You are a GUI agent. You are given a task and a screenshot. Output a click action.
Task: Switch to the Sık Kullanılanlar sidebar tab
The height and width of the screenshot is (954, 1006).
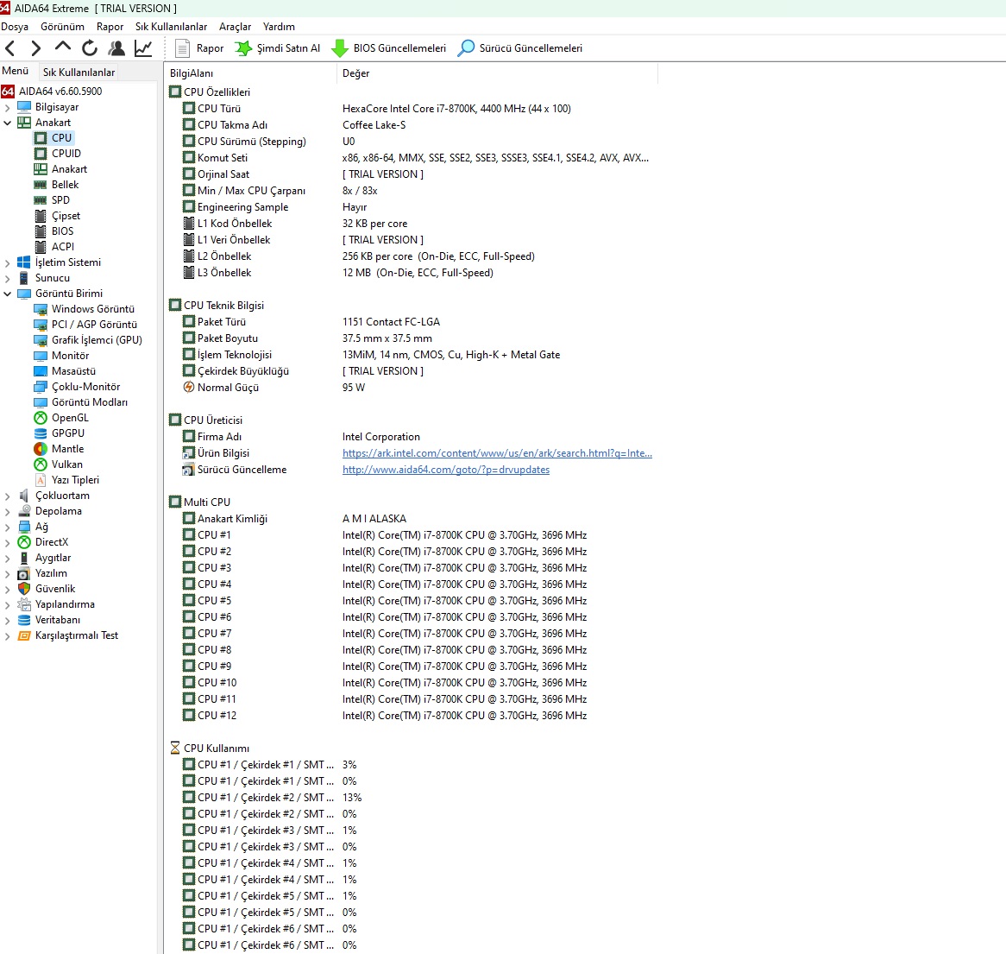pos(79,72)
